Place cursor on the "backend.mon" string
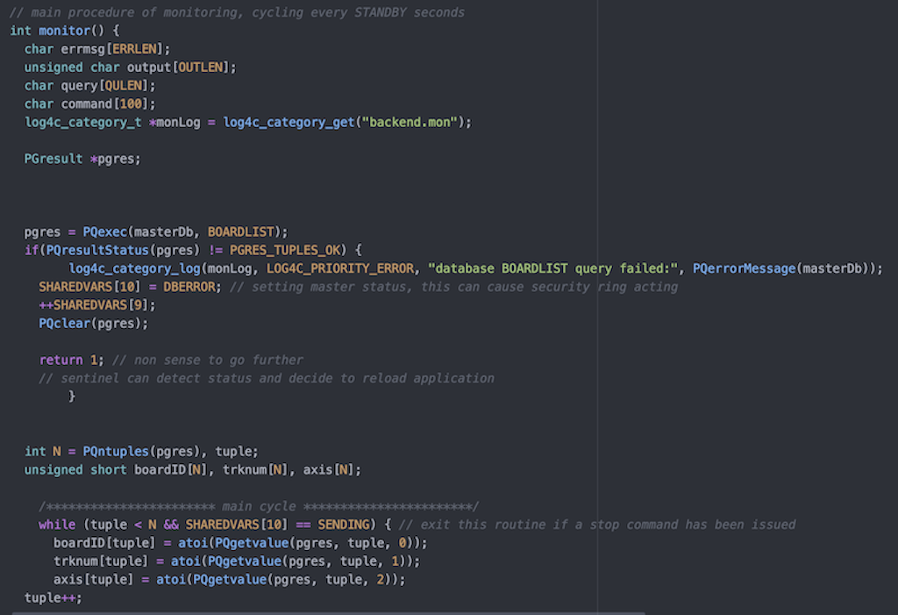The image size is (898, 615). click(x=411, y=122)
